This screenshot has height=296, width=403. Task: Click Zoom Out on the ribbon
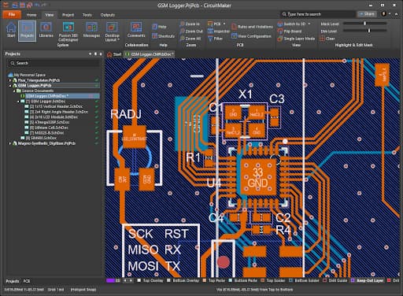191,31
